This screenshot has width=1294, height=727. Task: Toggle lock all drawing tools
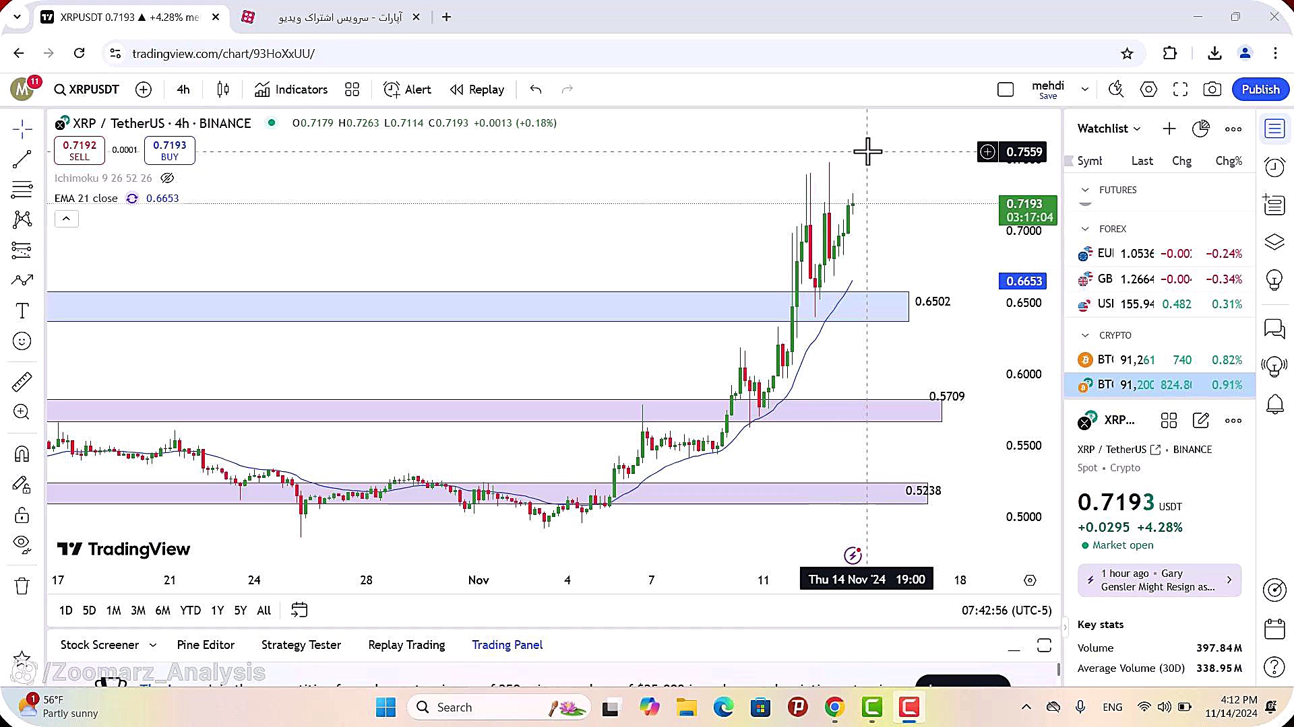click(x=22, y=516)
